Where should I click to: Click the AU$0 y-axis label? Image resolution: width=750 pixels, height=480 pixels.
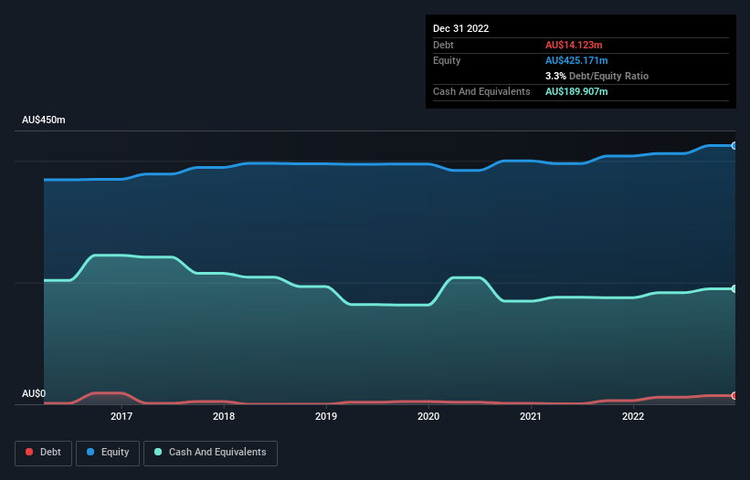tap(34, 393)
